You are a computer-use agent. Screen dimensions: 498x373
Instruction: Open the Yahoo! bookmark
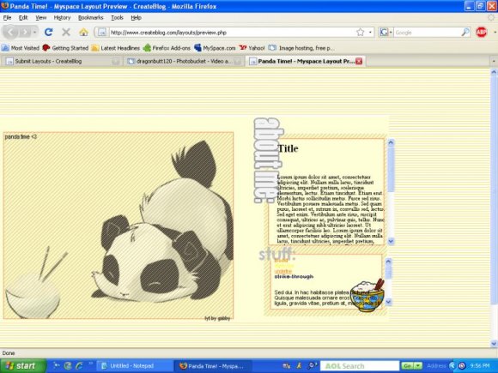(252, 48)
